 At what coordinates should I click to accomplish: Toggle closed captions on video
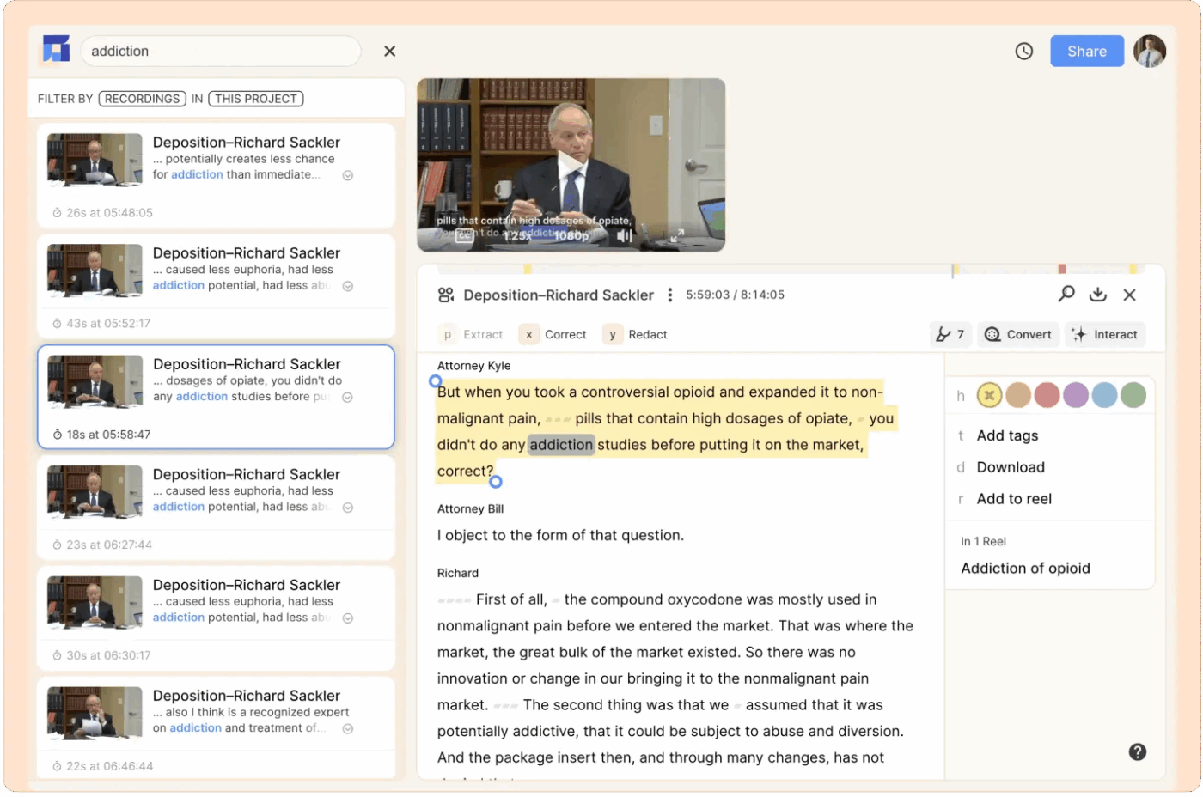click(464, 235)
